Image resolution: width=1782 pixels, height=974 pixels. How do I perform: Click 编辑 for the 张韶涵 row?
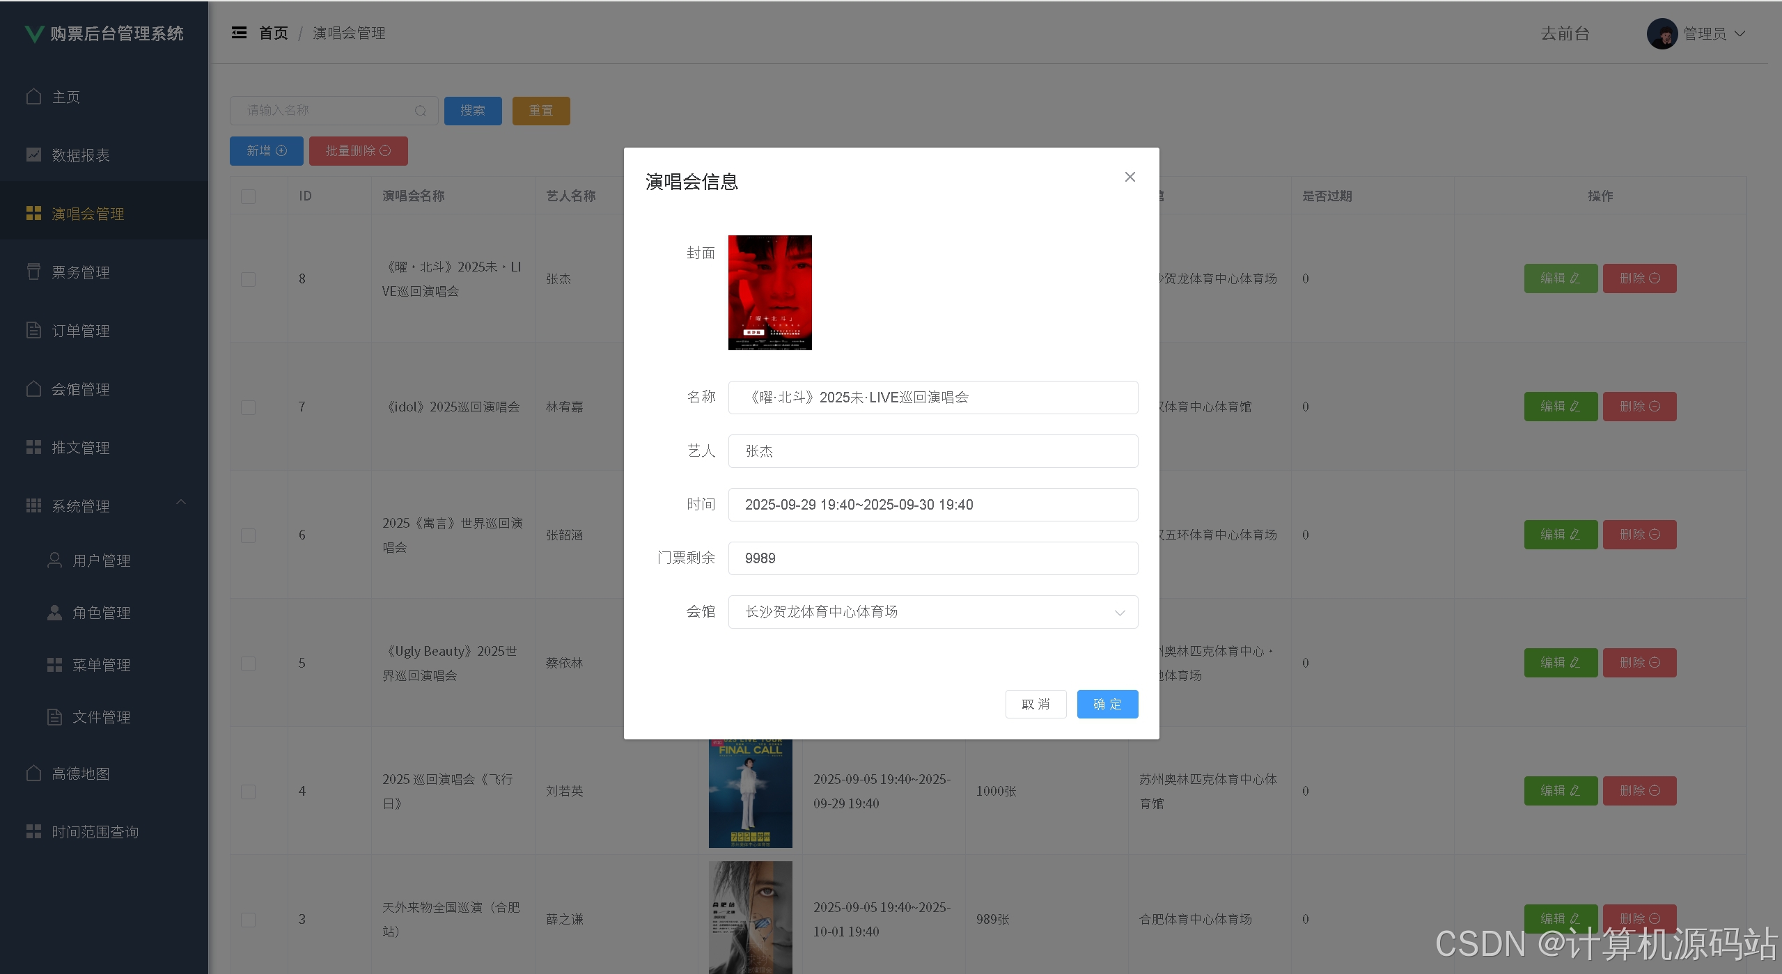click(x=1561, y=535)
